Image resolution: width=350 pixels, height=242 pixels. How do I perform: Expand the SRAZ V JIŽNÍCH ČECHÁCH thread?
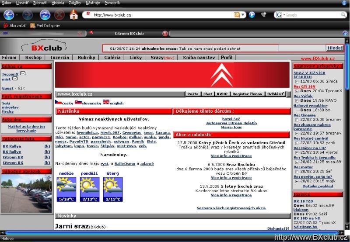point(297,82)
